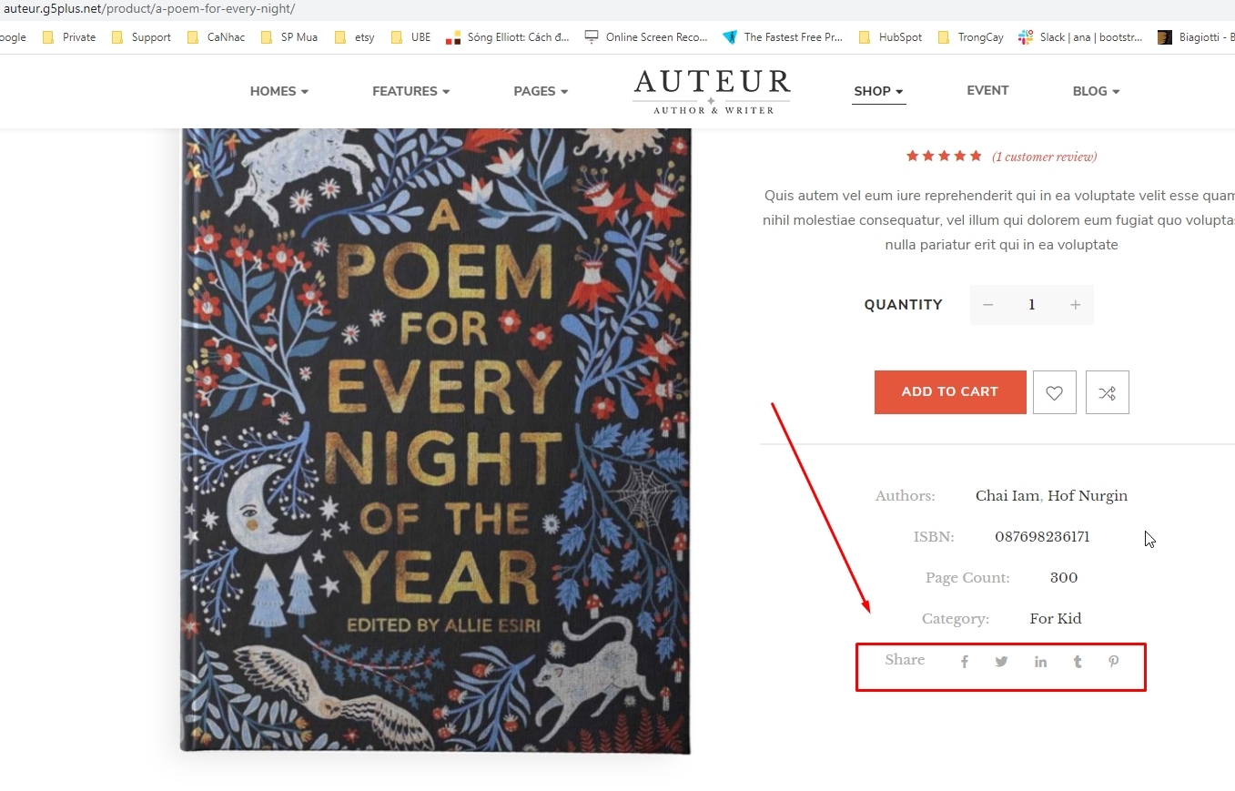Share on Tumblr icon
The image size is (1235, 791).
[1078, 662]
